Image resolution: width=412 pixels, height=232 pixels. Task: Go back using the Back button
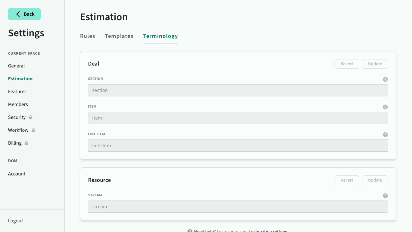tap(24, 14)
